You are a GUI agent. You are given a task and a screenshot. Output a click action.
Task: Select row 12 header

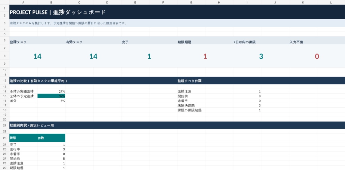click(5, 81)
